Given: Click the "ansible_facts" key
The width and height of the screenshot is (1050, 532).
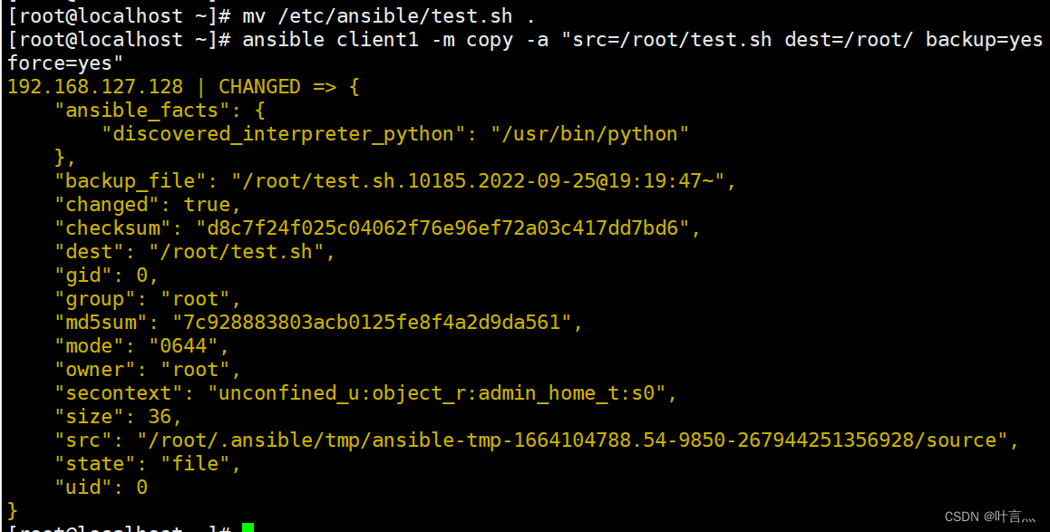Looking at the screenshot, I should (x=137, y=111).
